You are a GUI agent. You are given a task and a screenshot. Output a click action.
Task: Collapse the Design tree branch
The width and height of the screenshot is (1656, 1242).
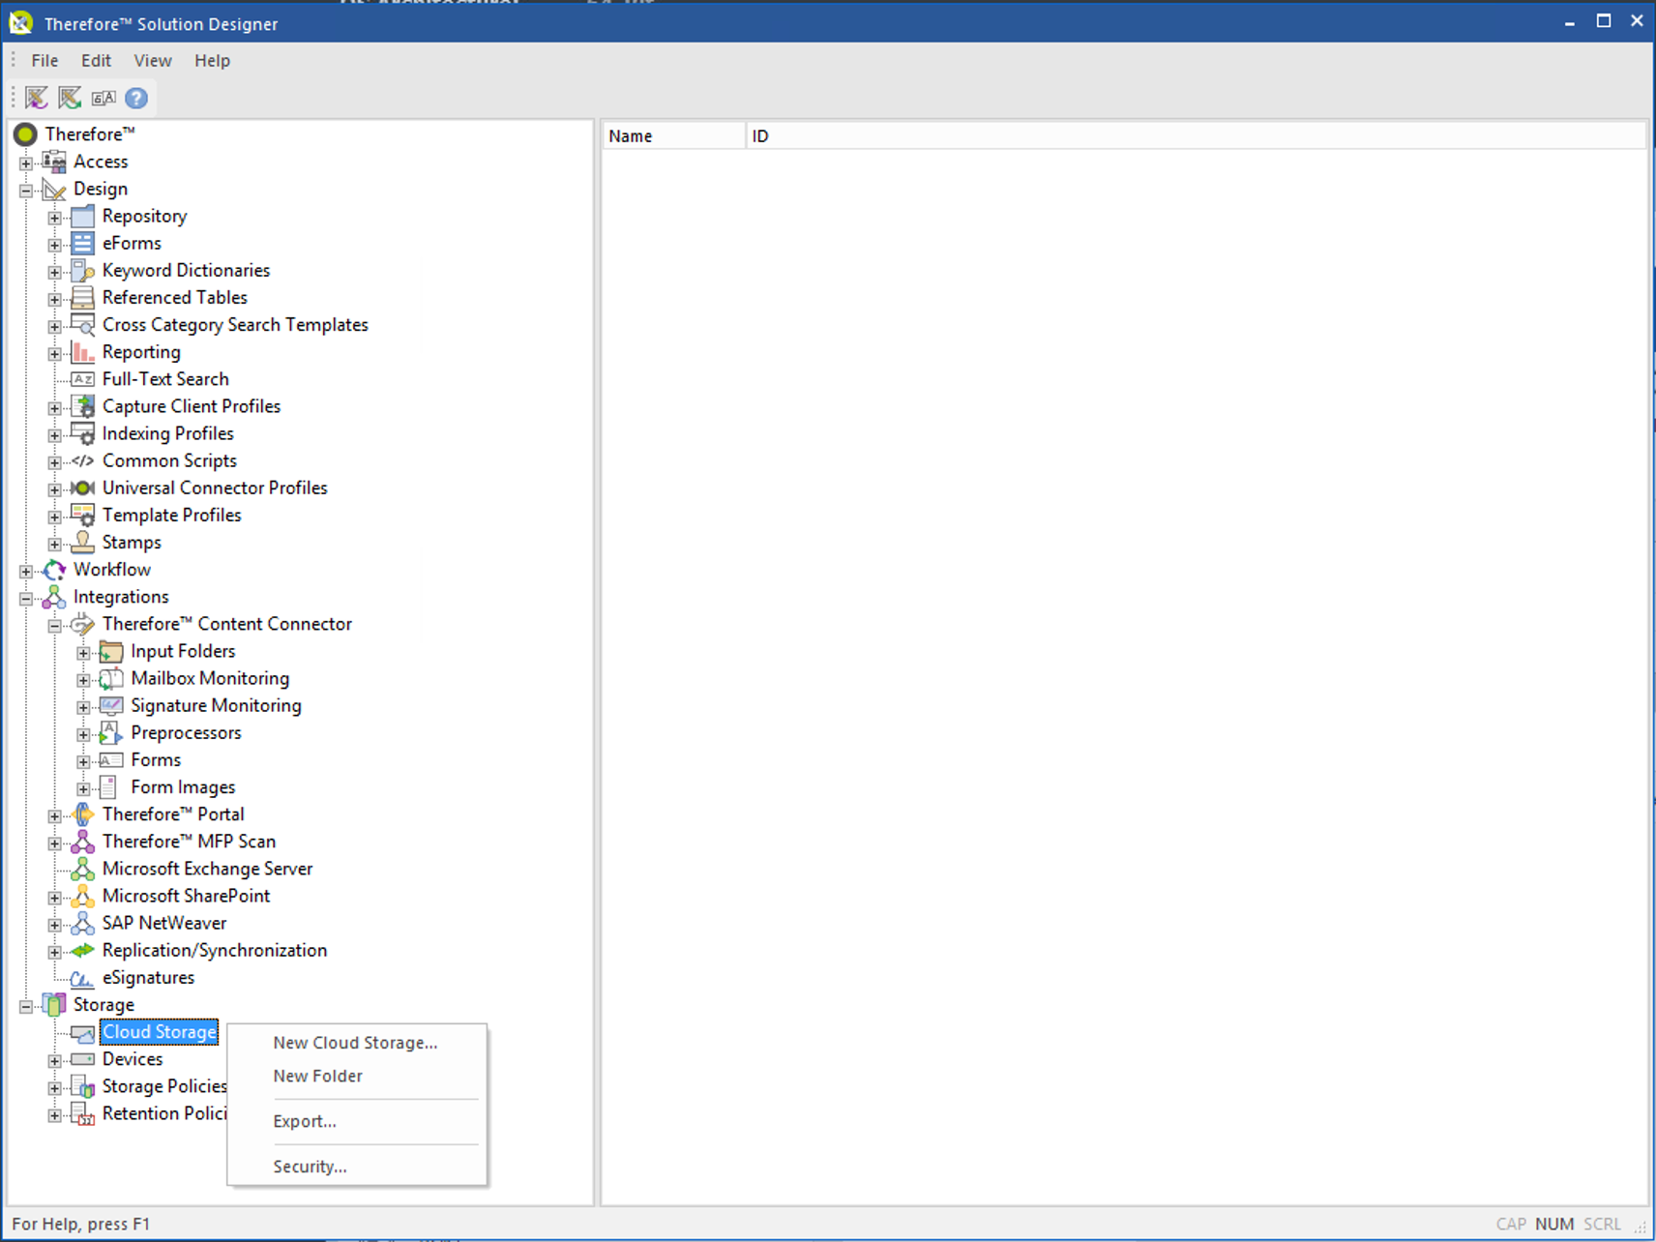pos(25,189)
